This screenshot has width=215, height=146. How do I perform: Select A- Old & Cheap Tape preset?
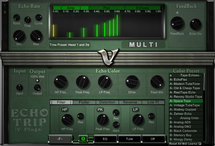pyautogui.click(x=186, y=88)
